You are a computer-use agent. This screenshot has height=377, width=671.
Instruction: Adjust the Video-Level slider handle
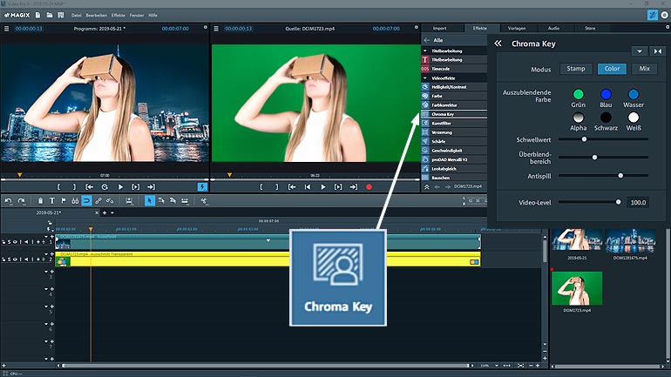pyautogui.click(x=618, y=202)
